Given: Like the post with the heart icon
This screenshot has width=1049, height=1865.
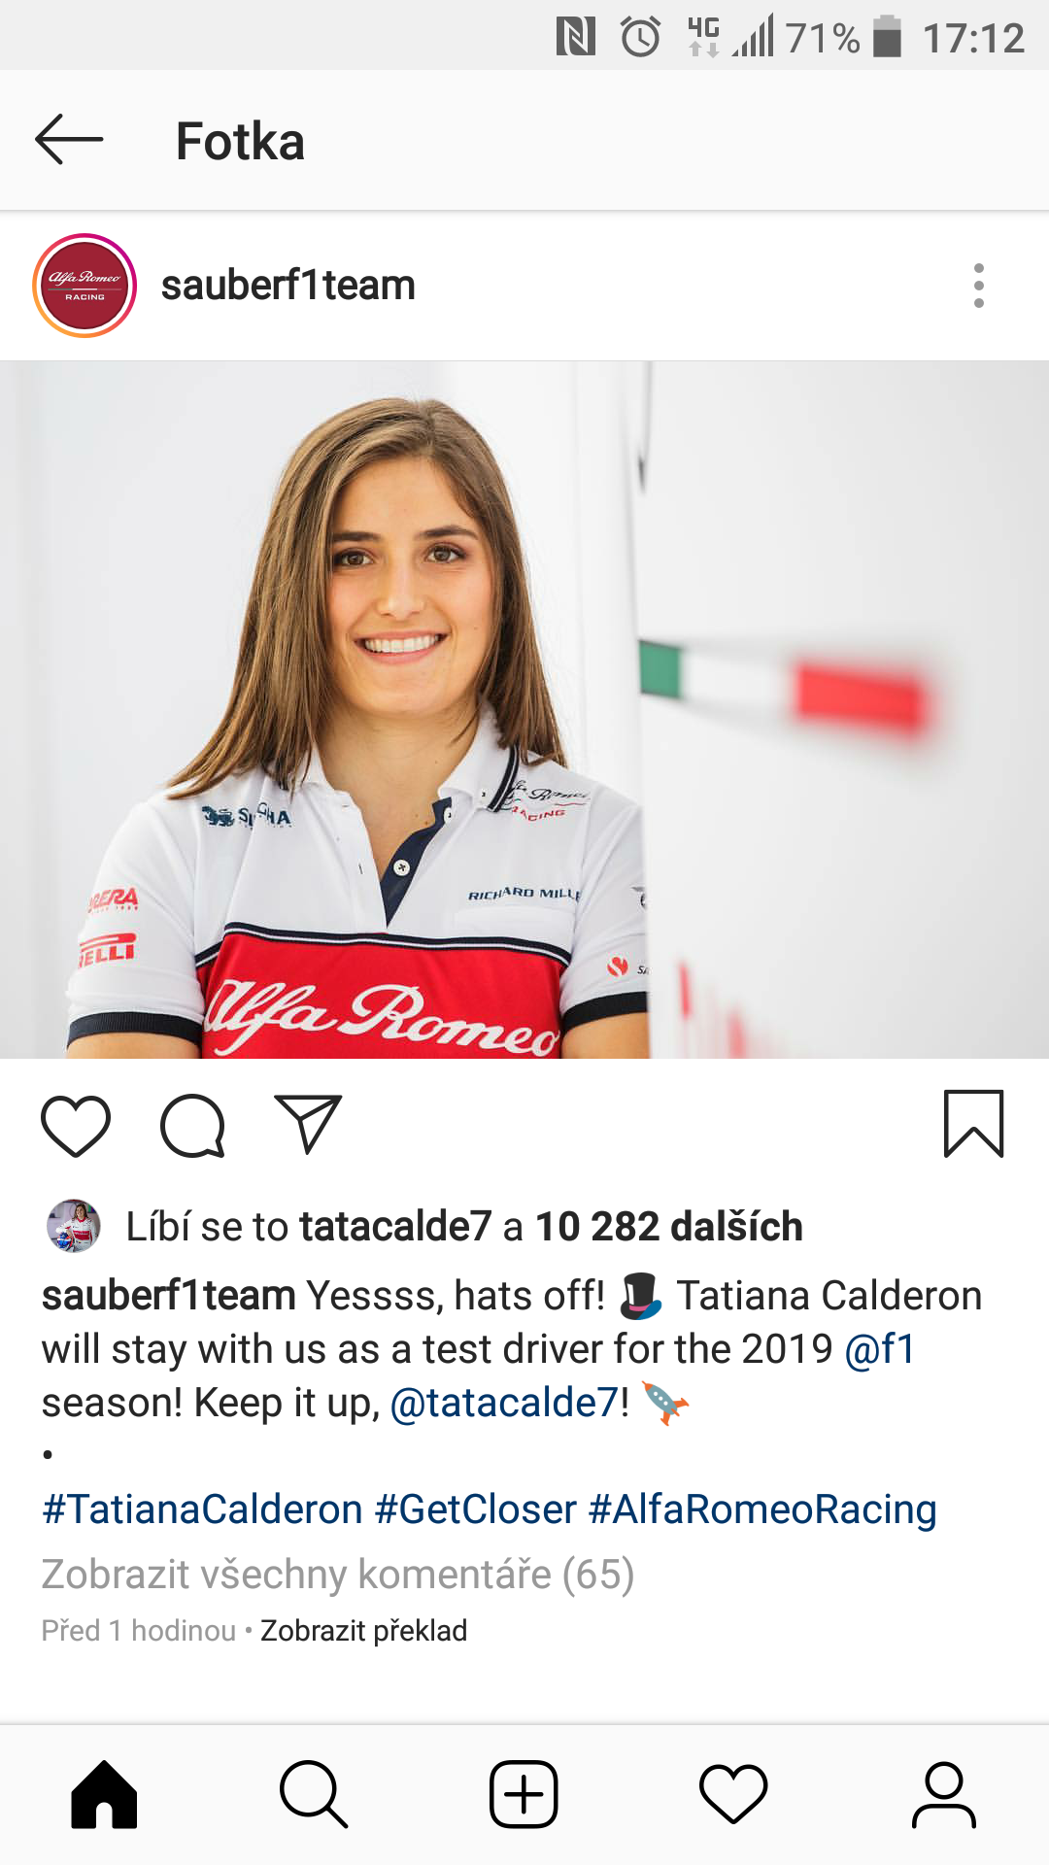Looking at the screenshot, I should click(76, 1126).
